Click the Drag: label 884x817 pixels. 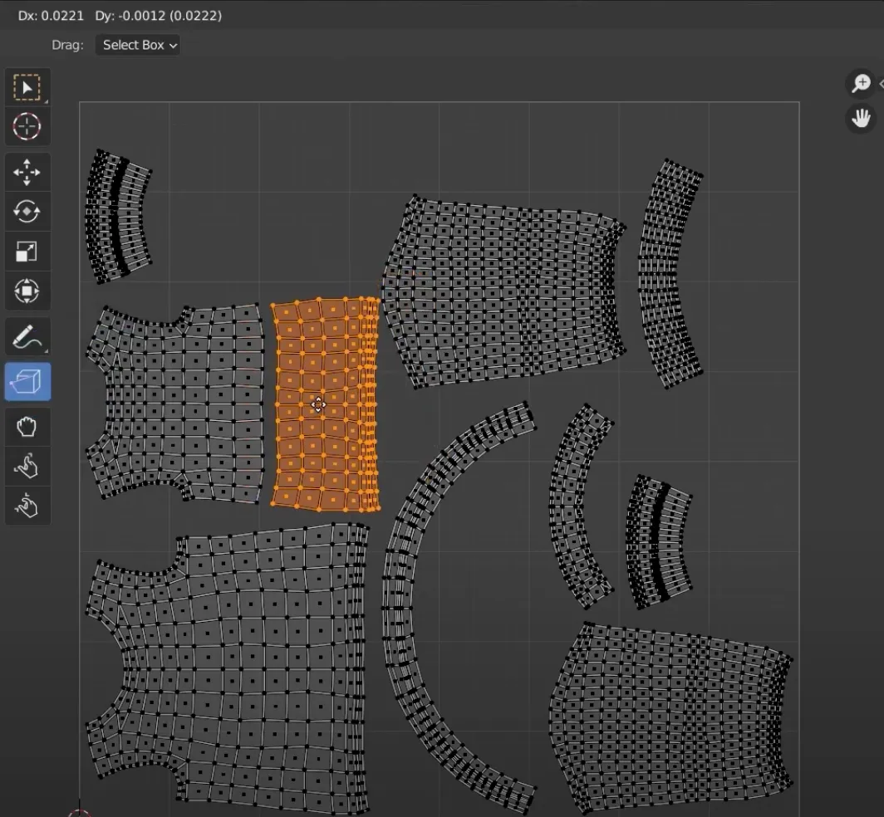click(67, 45)
